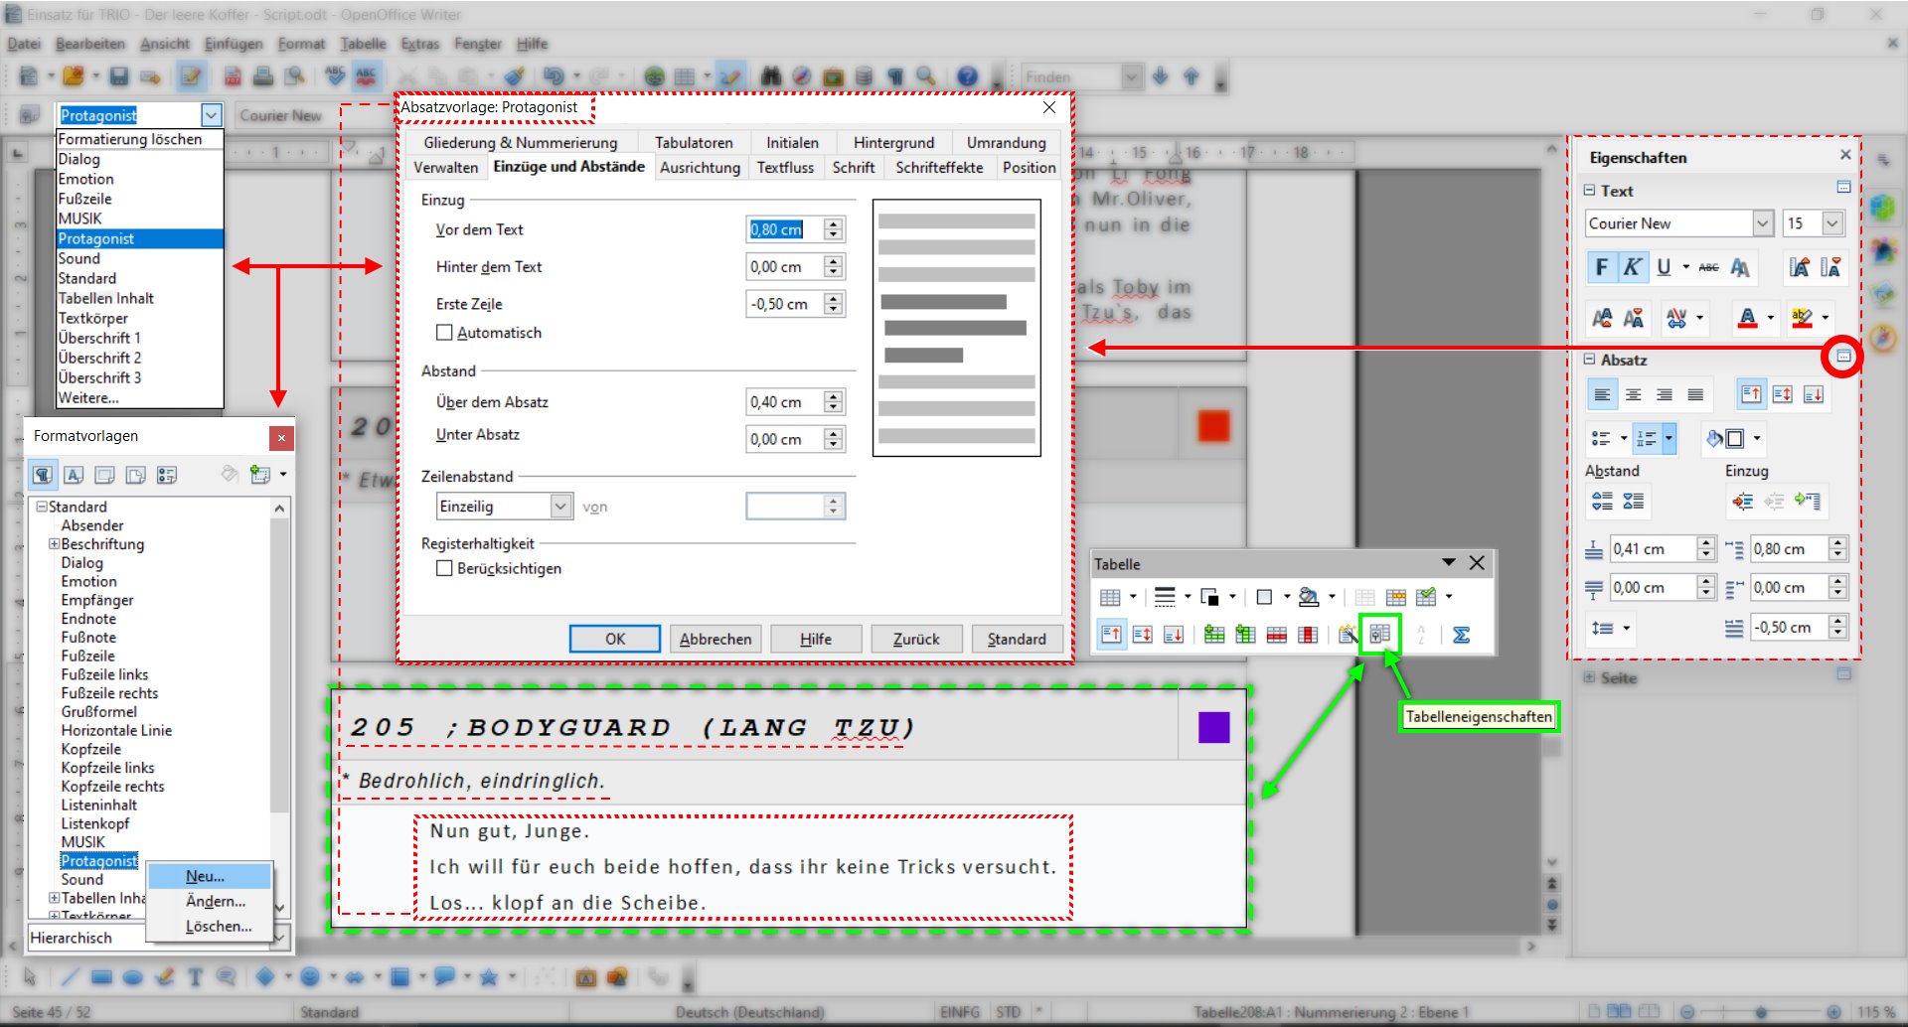Click font color A swatch in sidebar
Image resolution: width=1908 pixels, height=1027 pixels.
pos(1747,318)
